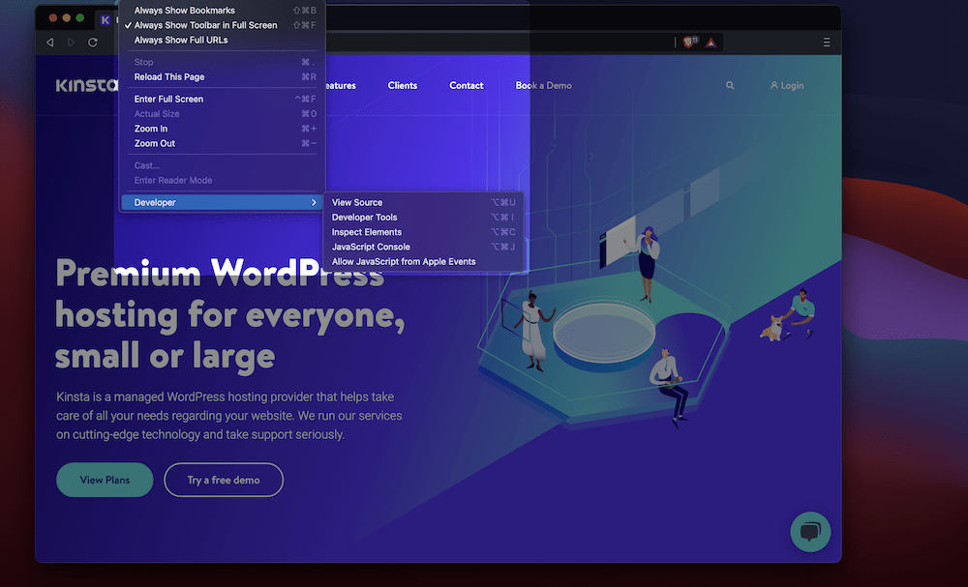Click the Brave Rewards triangle icon
Screen dimensions: 968x587
pos(711,43)
